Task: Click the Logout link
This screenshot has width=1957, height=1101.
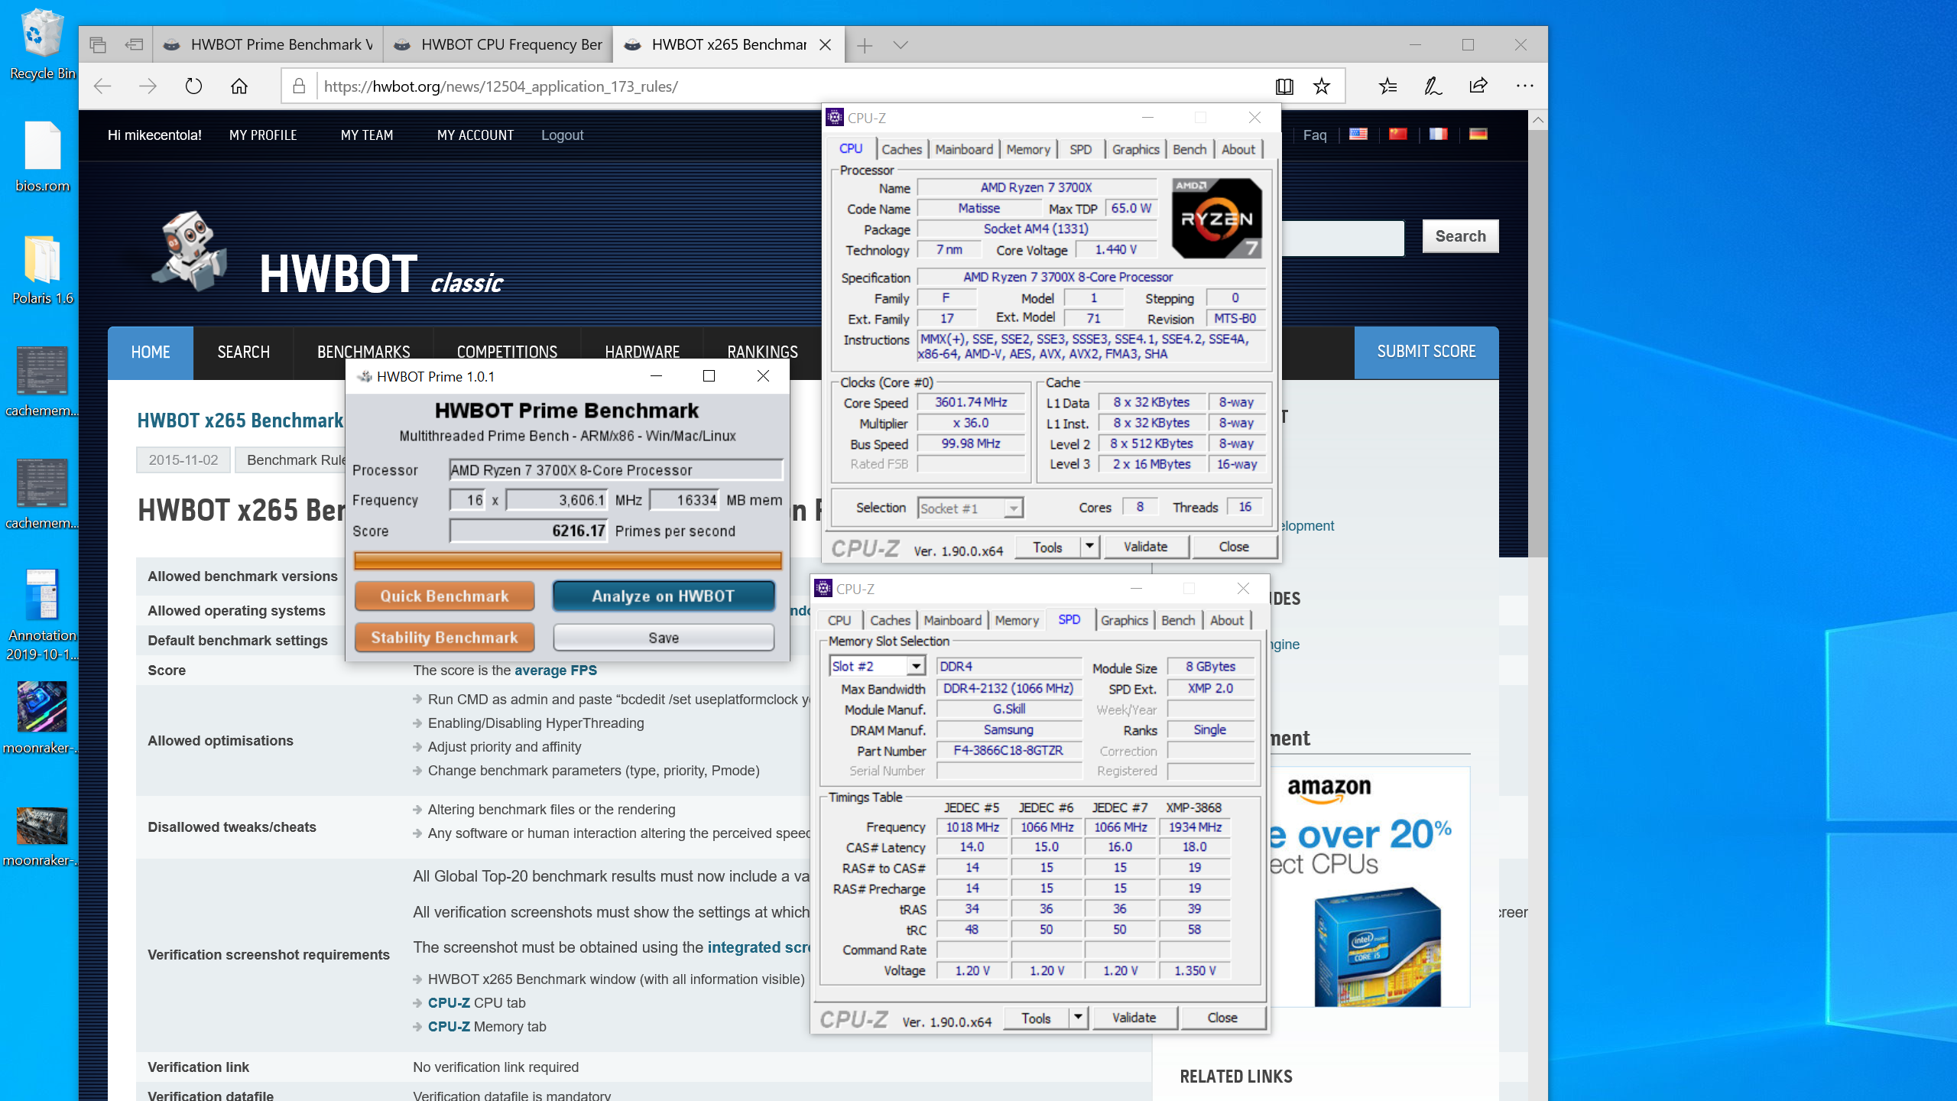Action: (562, 135)
